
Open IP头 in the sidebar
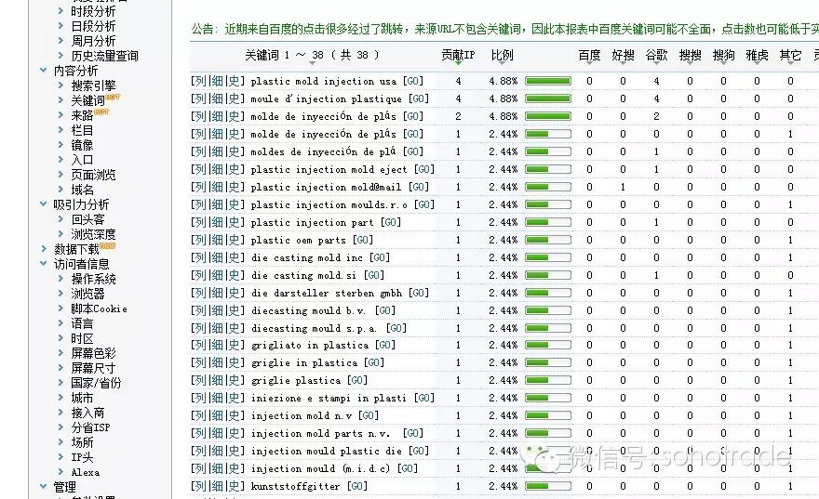(82, 457)
